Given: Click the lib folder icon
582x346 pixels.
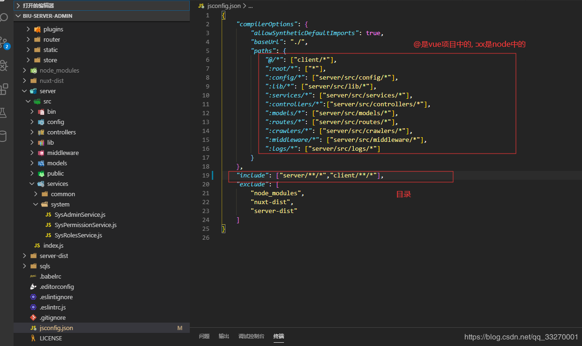Looking at the screenshot, I should click(x=41, y=142).
